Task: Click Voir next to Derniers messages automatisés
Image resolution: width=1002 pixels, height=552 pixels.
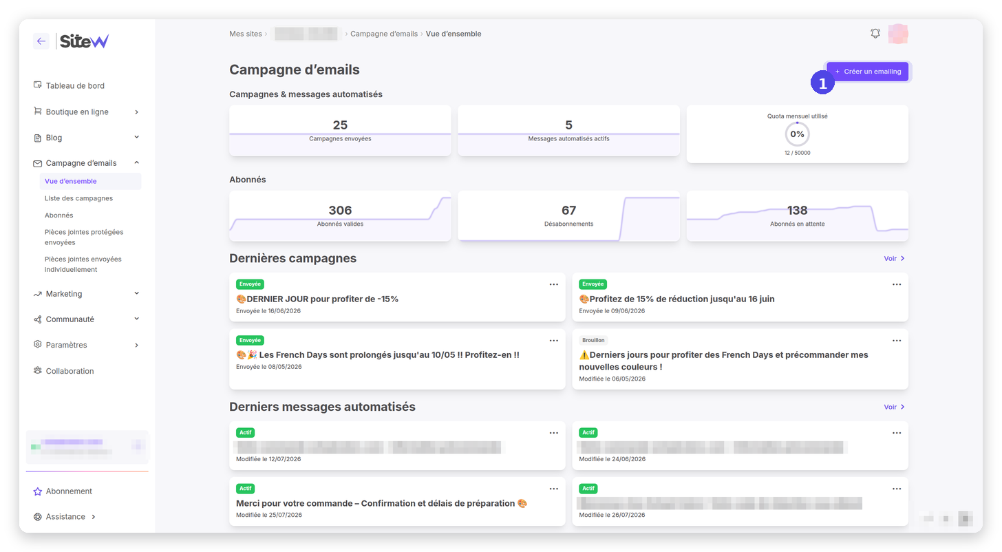Action: pyautogui.click(x=894, y=407)
